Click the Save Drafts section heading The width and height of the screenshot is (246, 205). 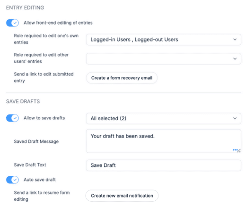pyautogui.click(x=23, y=101)
